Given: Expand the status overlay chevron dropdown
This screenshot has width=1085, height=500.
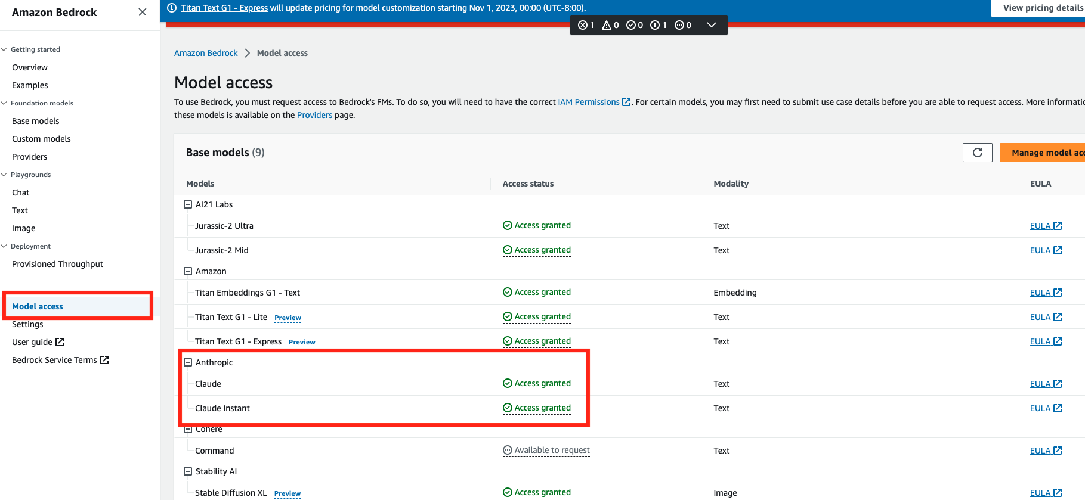Looking at the screenshot, I should pyautogui.click(x=711, y=25).
